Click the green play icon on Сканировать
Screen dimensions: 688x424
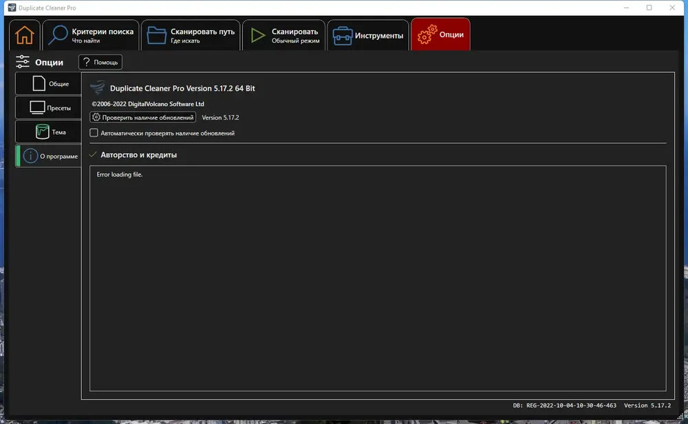[257, 35]
